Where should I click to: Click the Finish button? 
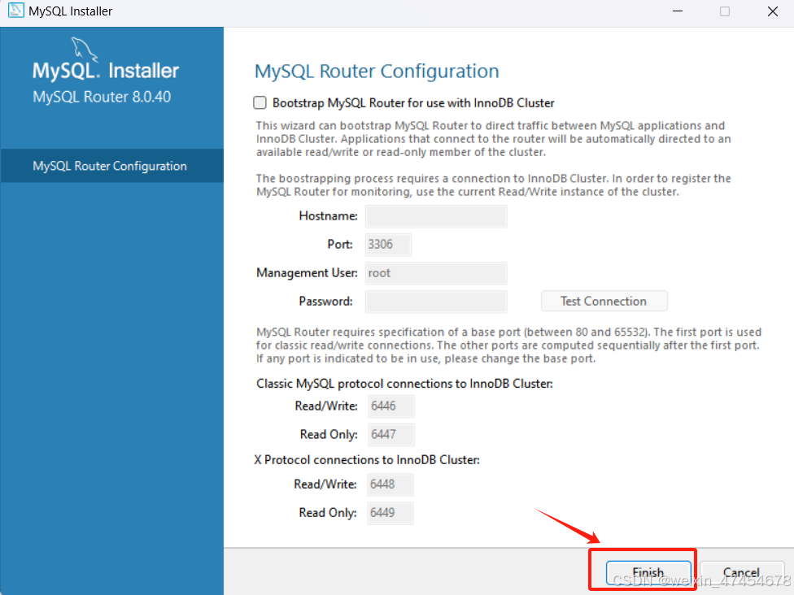(648, 573)
